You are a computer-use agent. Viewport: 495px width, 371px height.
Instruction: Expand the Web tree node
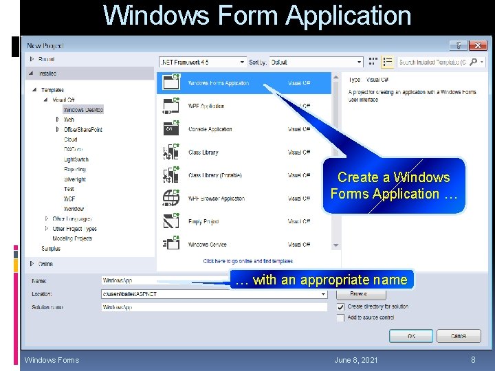[x=58, y=120]
